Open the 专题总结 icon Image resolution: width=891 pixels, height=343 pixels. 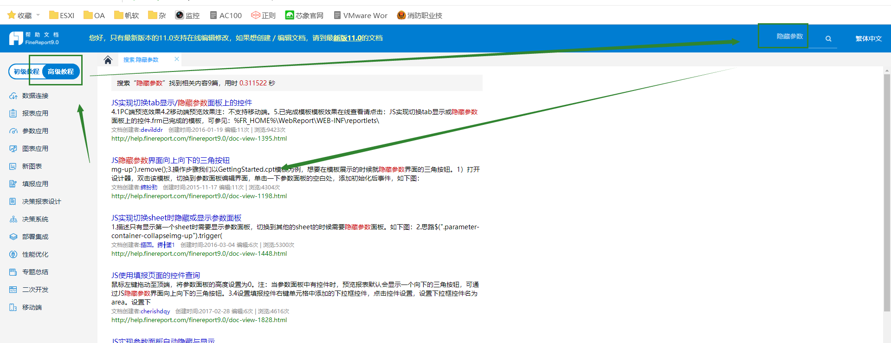pyautogui.click(x=13, y=272)
